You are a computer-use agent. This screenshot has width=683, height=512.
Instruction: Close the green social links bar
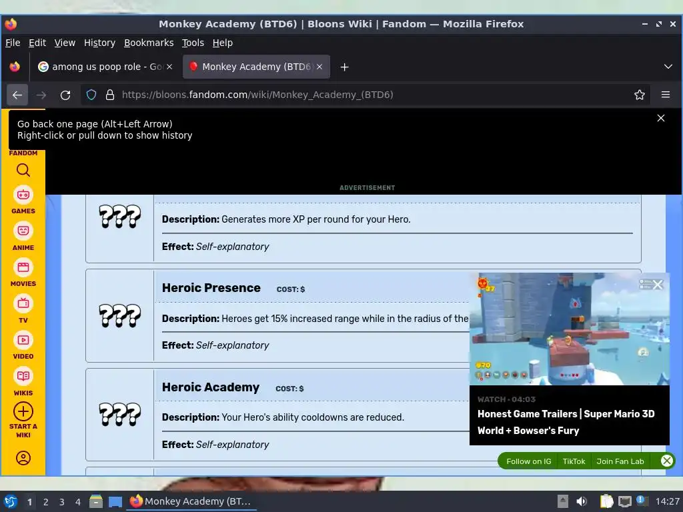666,461
